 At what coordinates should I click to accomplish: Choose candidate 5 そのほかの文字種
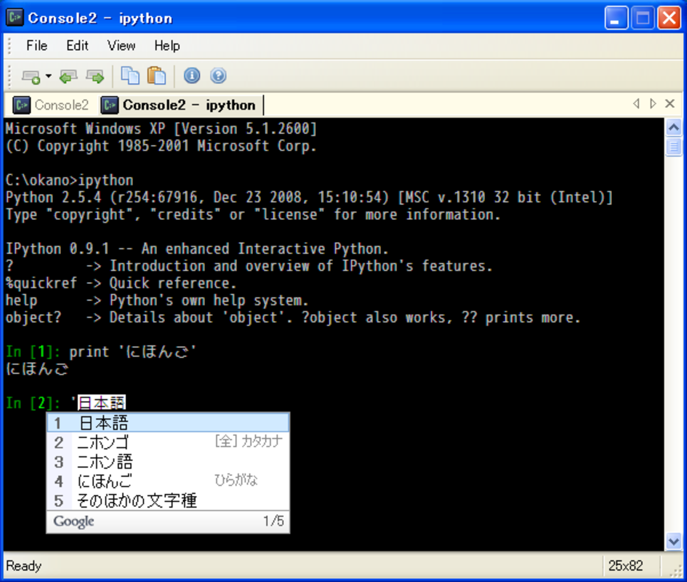(x=168, y=500)
